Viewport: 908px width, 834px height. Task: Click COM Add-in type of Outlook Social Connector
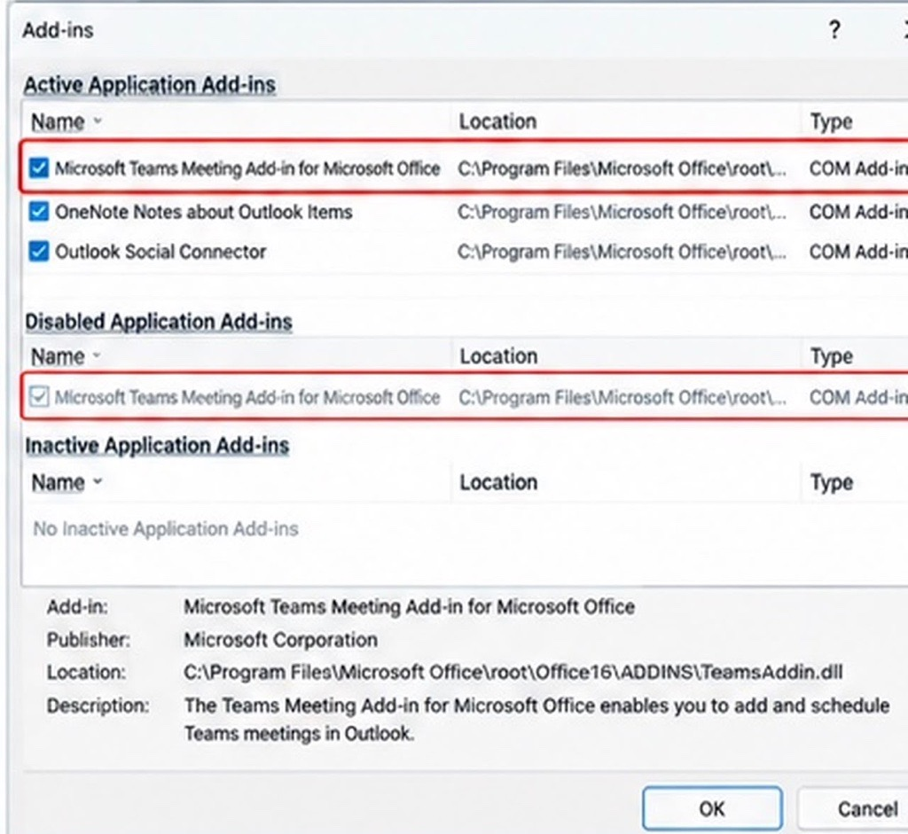(x=858, y=252)
